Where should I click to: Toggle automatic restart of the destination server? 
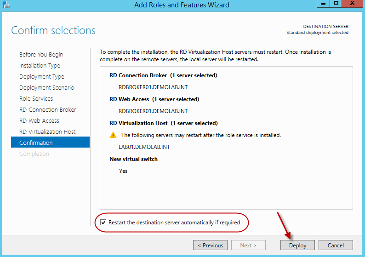[x=103, y=223]
